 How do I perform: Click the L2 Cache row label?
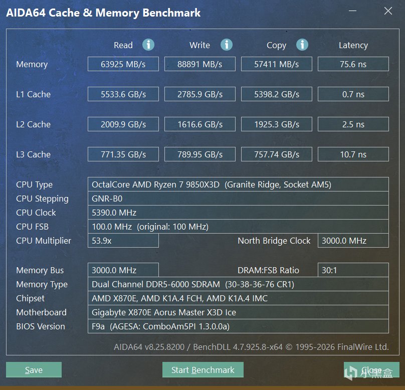(x=33, y=124)
